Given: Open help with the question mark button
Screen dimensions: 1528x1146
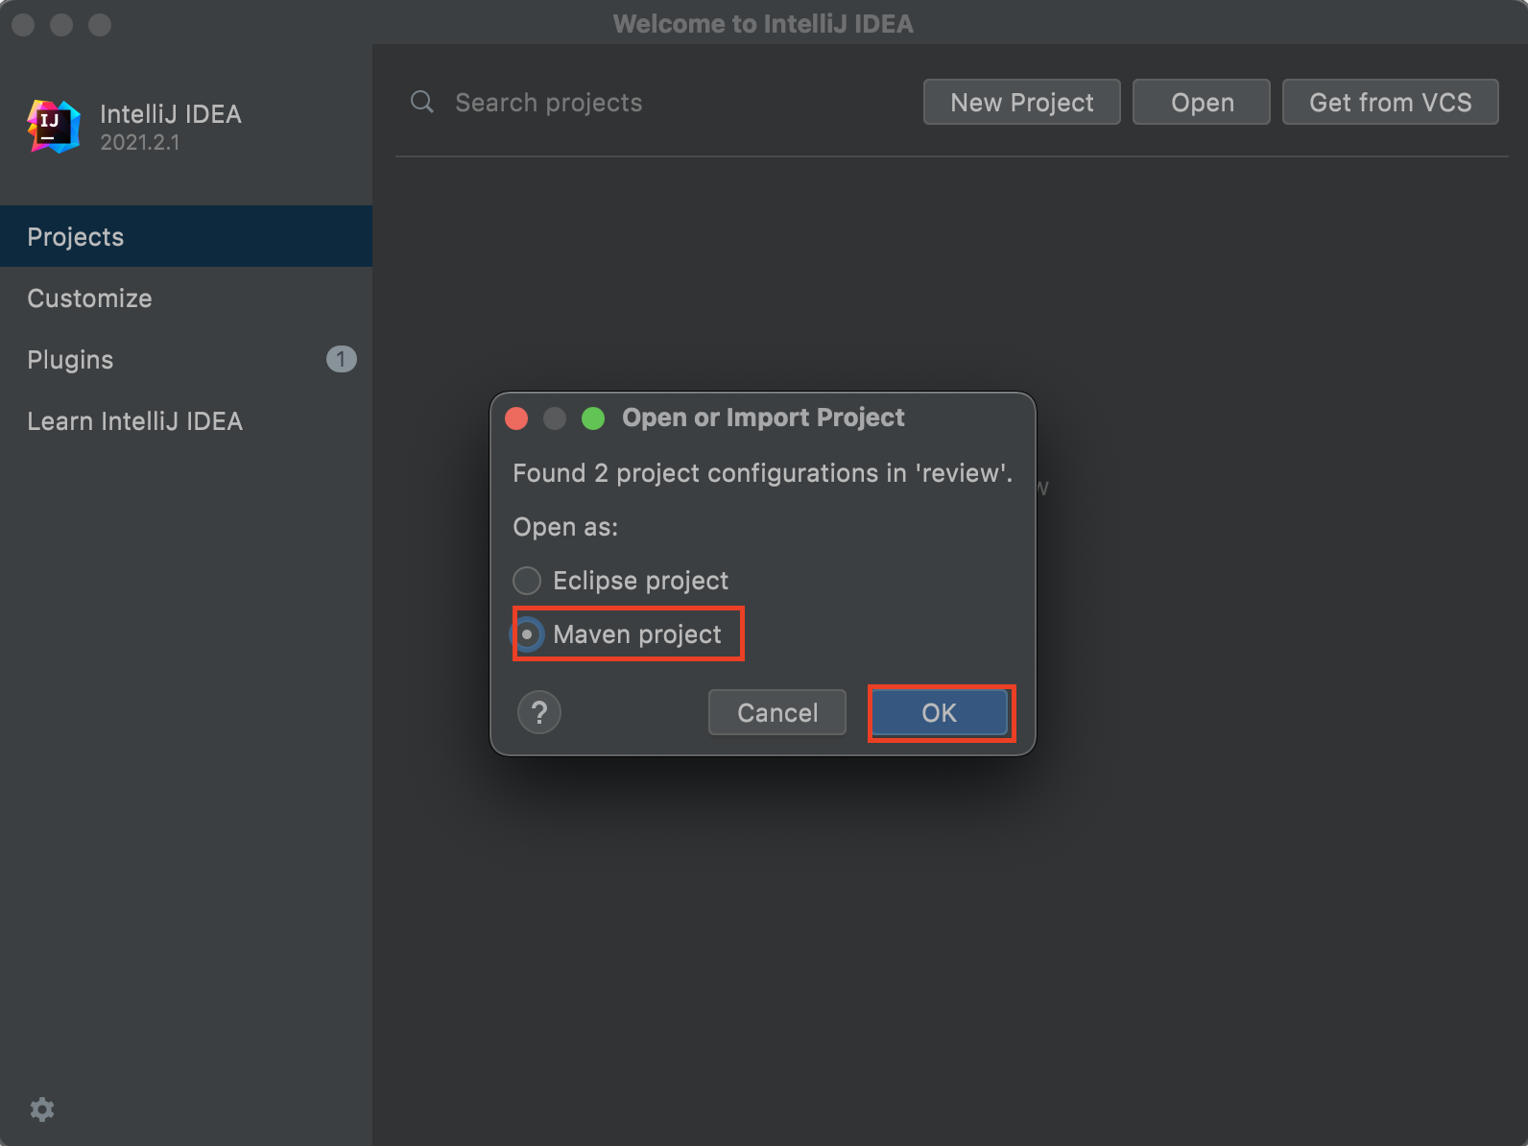Looking at the screenshot, I should (539, 712).
